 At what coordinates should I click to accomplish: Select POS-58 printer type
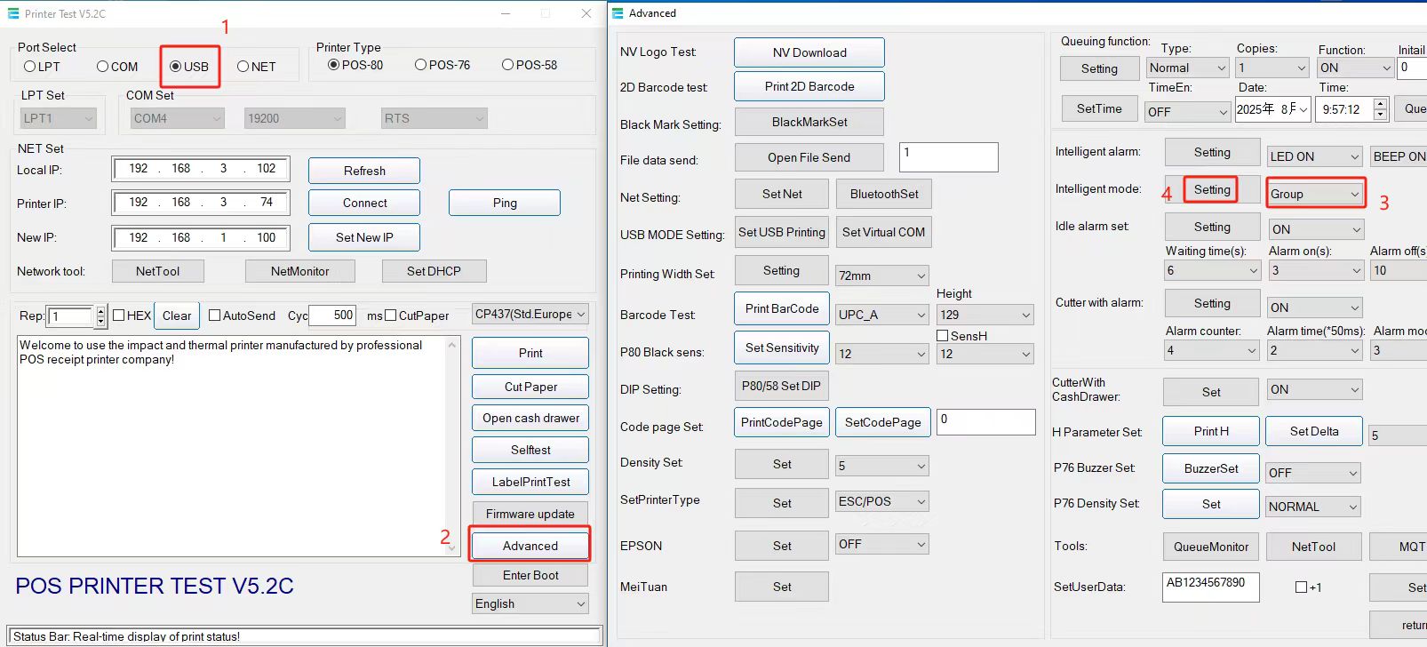508,65
